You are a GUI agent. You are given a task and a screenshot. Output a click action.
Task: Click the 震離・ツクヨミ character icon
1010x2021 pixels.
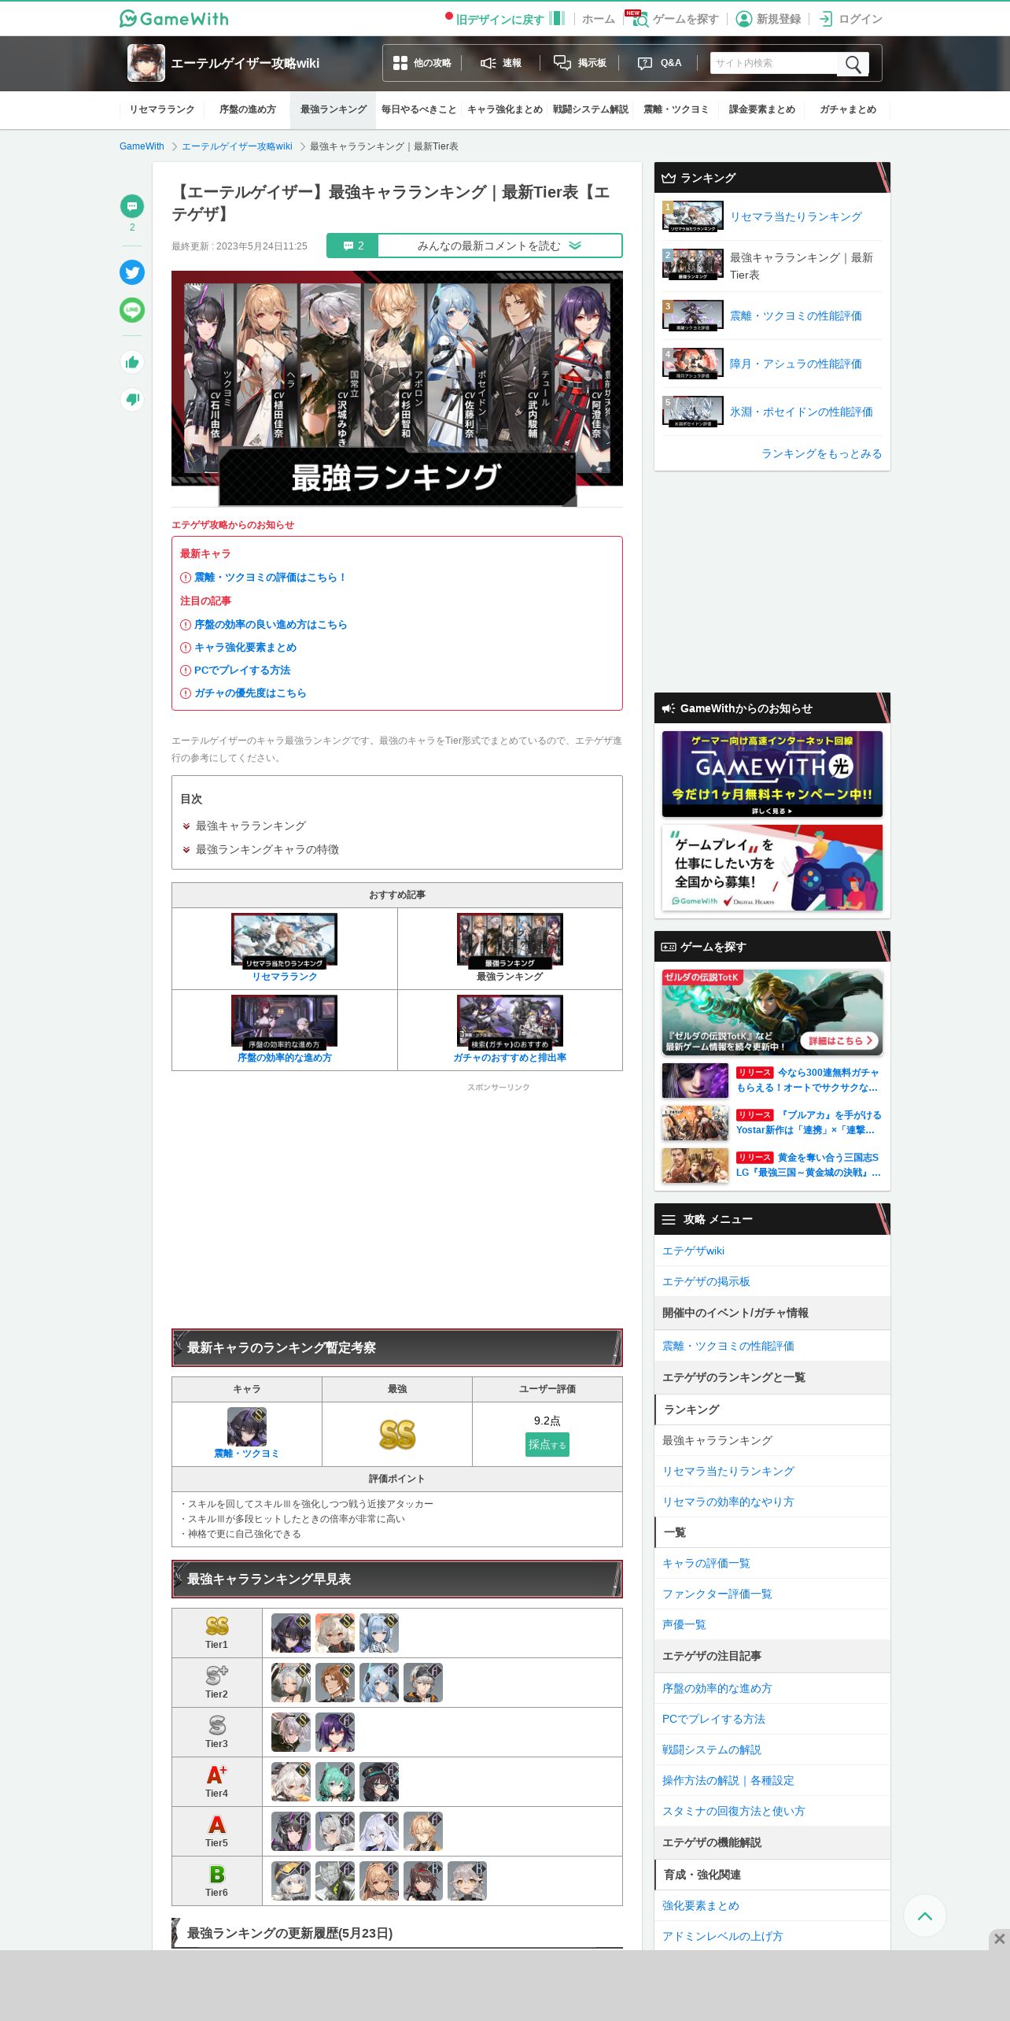247,1427
